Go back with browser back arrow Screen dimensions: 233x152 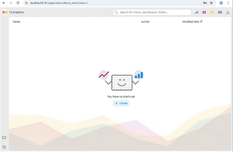point(4,3)
